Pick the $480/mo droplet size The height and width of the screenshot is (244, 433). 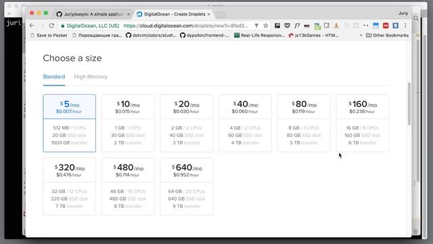point(128,186)
